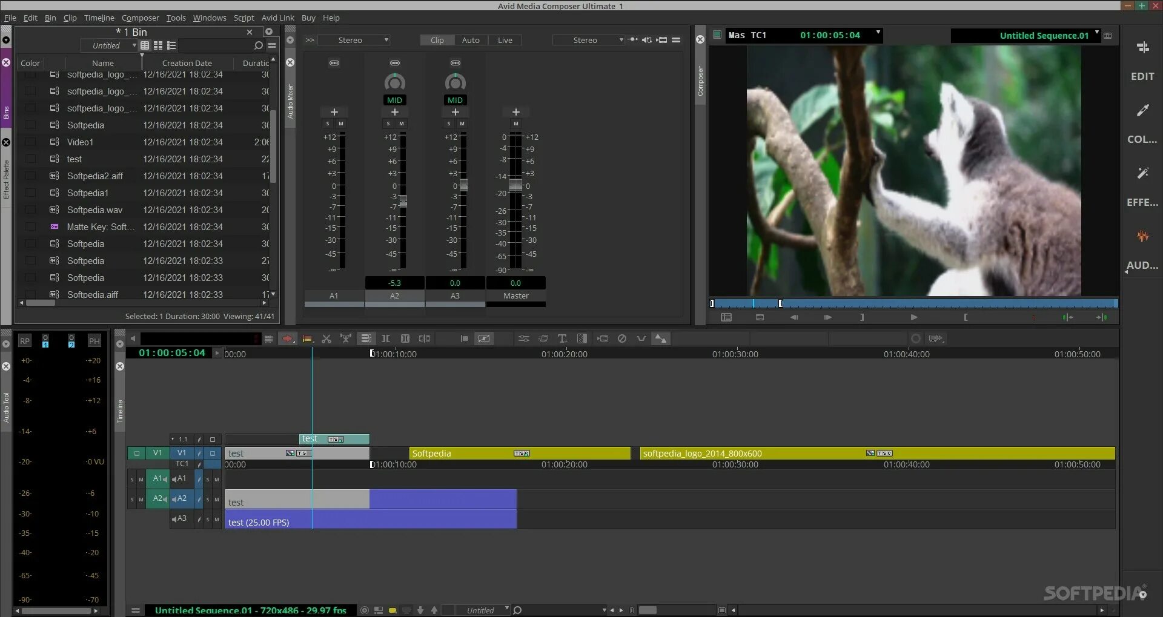
Task: Select Live mode in Audio Mixer
Action: [505, 40]
